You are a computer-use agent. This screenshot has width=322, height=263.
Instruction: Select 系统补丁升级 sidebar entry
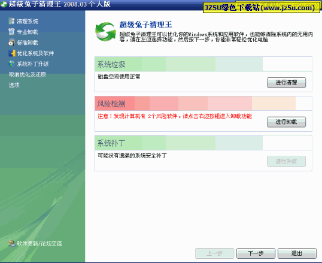(33, 64)
